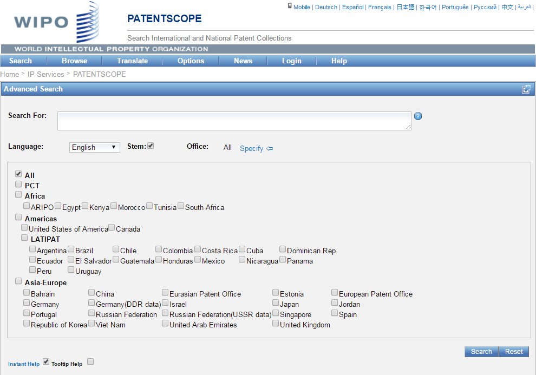The width and height of the screenshot is (536, 375).
Task: Tick the Germany(DDR data) checkbox
Action: click(x=91, y=302)
